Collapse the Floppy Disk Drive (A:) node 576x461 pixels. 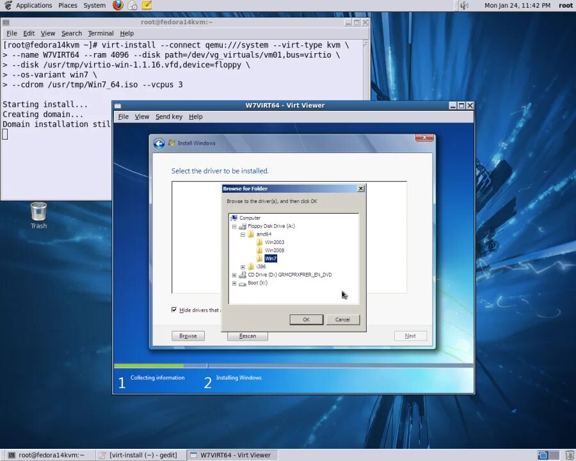point(234,227)
